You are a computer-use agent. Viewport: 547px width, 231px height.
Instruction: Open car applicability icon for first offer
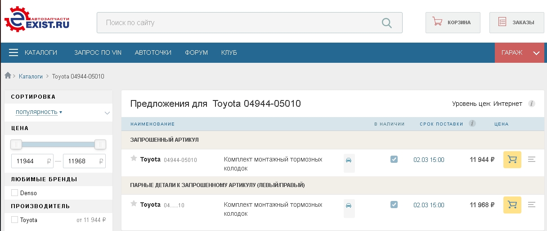[349, 160]
